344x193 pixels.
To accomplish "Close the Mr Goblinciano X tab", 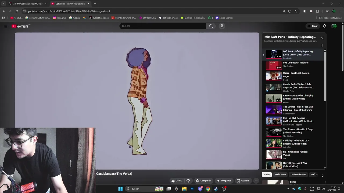I will click(46, 4).
